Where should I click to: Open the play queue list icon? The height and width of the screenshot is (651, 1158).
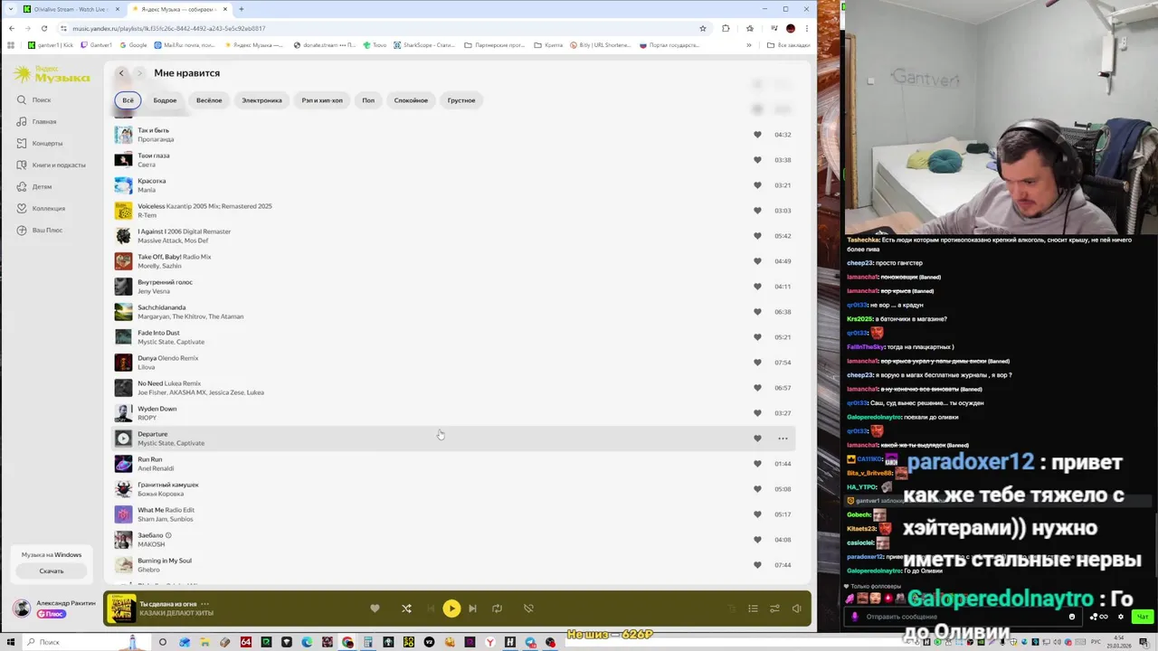(x=753, y=609)
